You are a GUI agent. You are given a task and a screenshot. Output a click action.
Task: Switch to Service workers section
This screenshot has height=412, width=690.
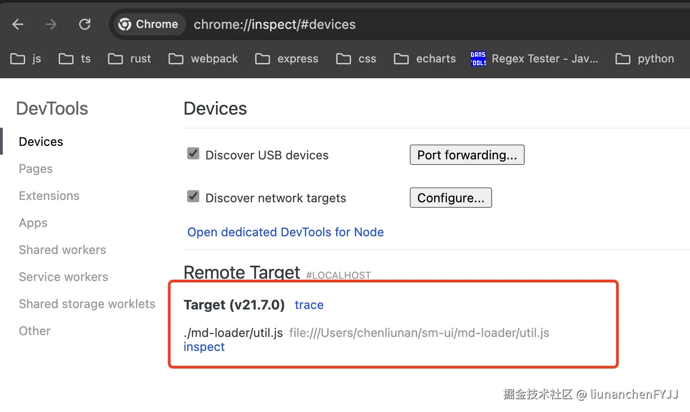click(63, 277)
